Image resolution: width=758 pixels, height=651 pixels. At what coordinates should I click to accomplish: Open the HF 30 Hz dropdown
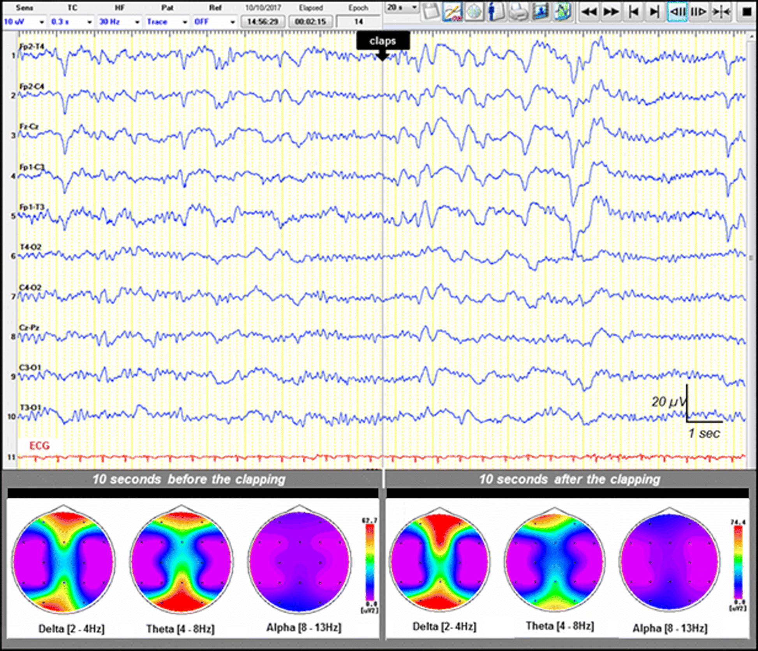click(x=119, y=21)
